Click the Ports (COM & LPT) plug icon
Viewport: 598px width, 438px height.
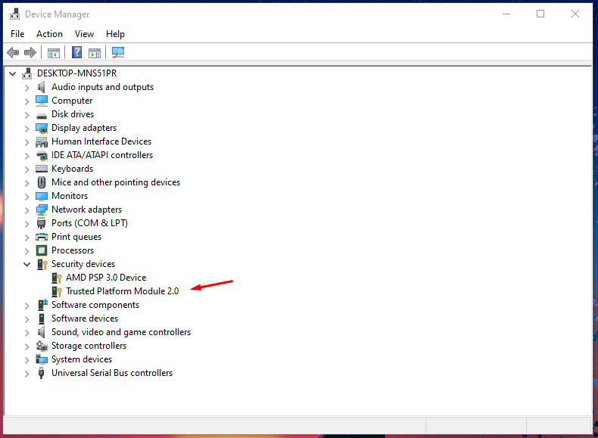coord(41,223)
